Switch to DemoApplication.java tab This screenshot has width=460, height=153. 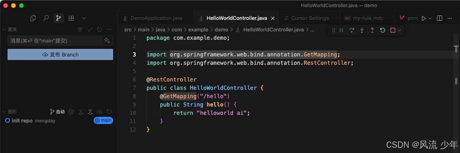point(156,18)
